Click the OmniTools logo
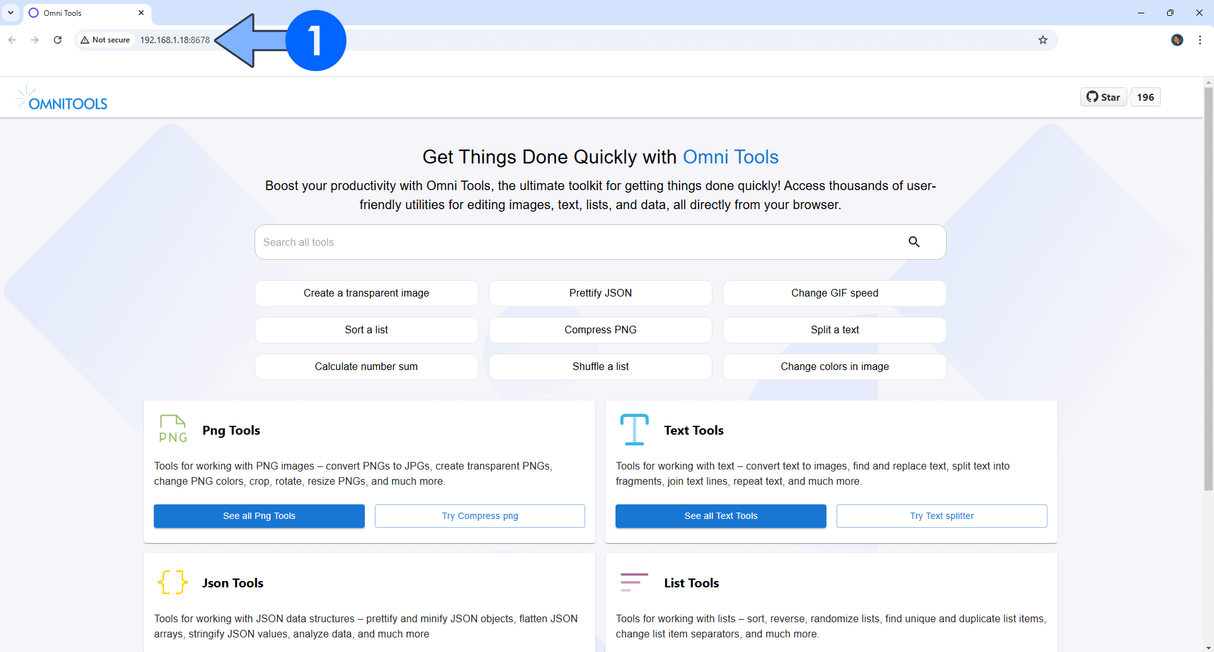This screenshot has height=652, width=1214. click(x=61, y=98)
